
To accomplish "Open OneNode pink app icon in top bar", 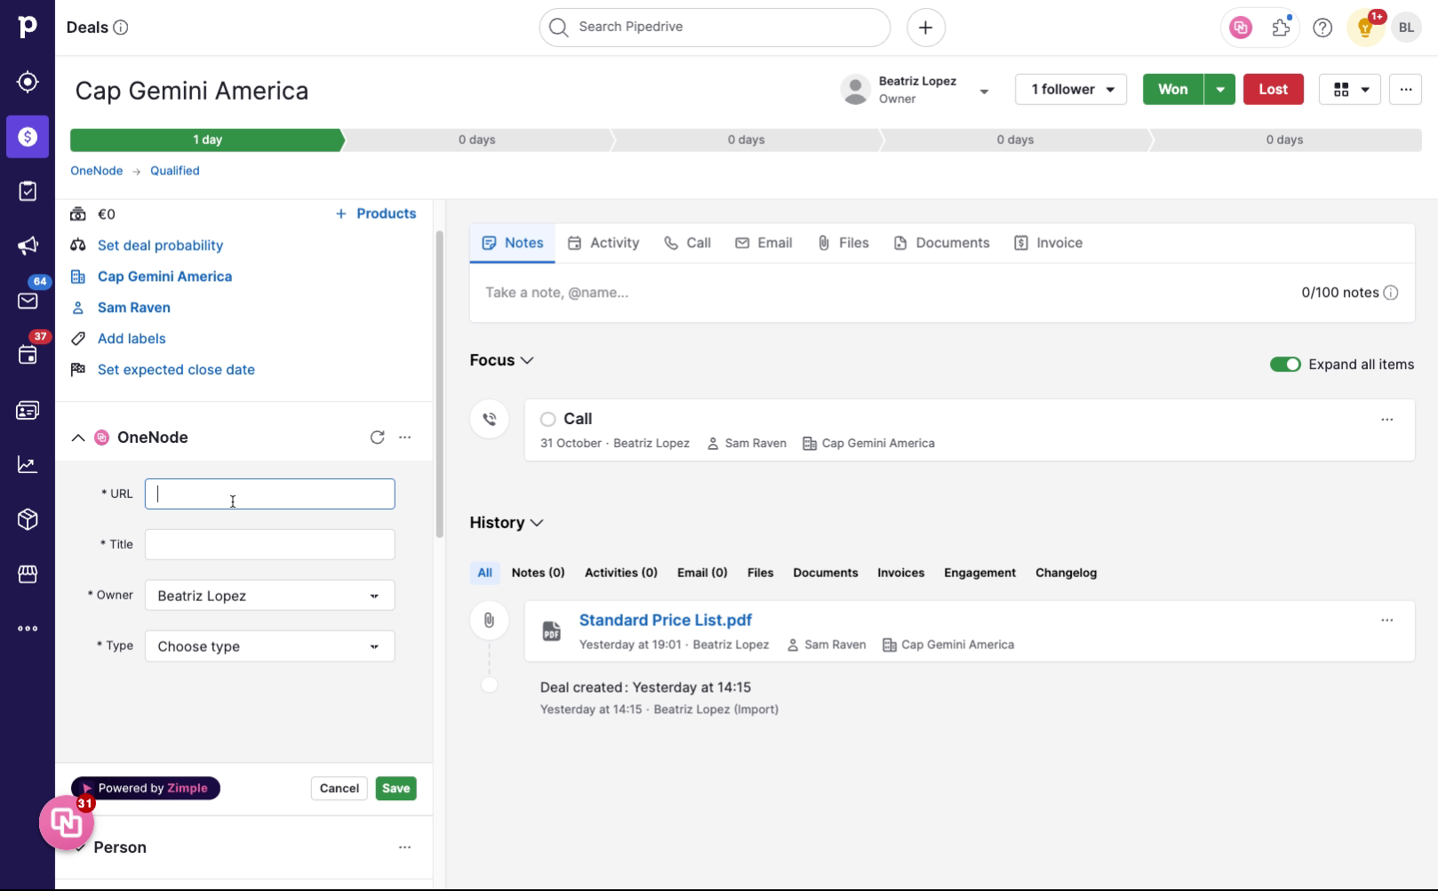I will pos(1241,28).
